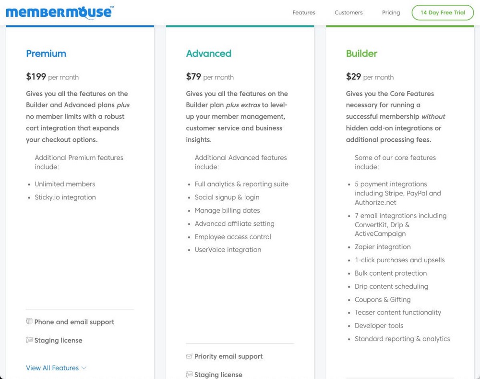The image size is (480, 379).
Task: Click the Sticky.io integration list item
Action: [65, 197]
